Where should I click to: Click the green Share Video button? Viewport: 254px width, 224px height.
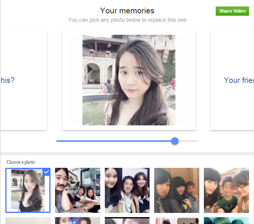(232, 11)
